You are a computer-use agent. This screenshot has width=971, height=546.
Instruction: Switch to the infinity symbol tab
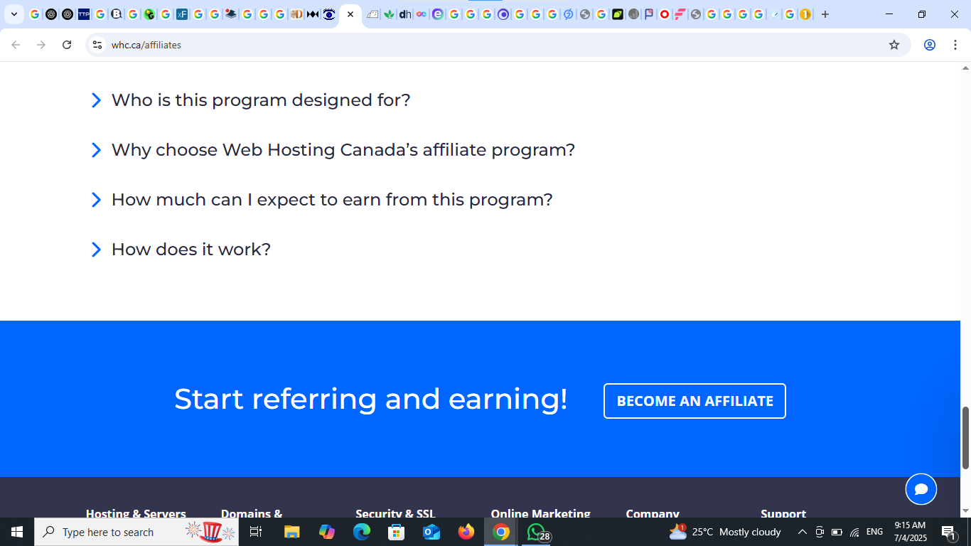422,14
